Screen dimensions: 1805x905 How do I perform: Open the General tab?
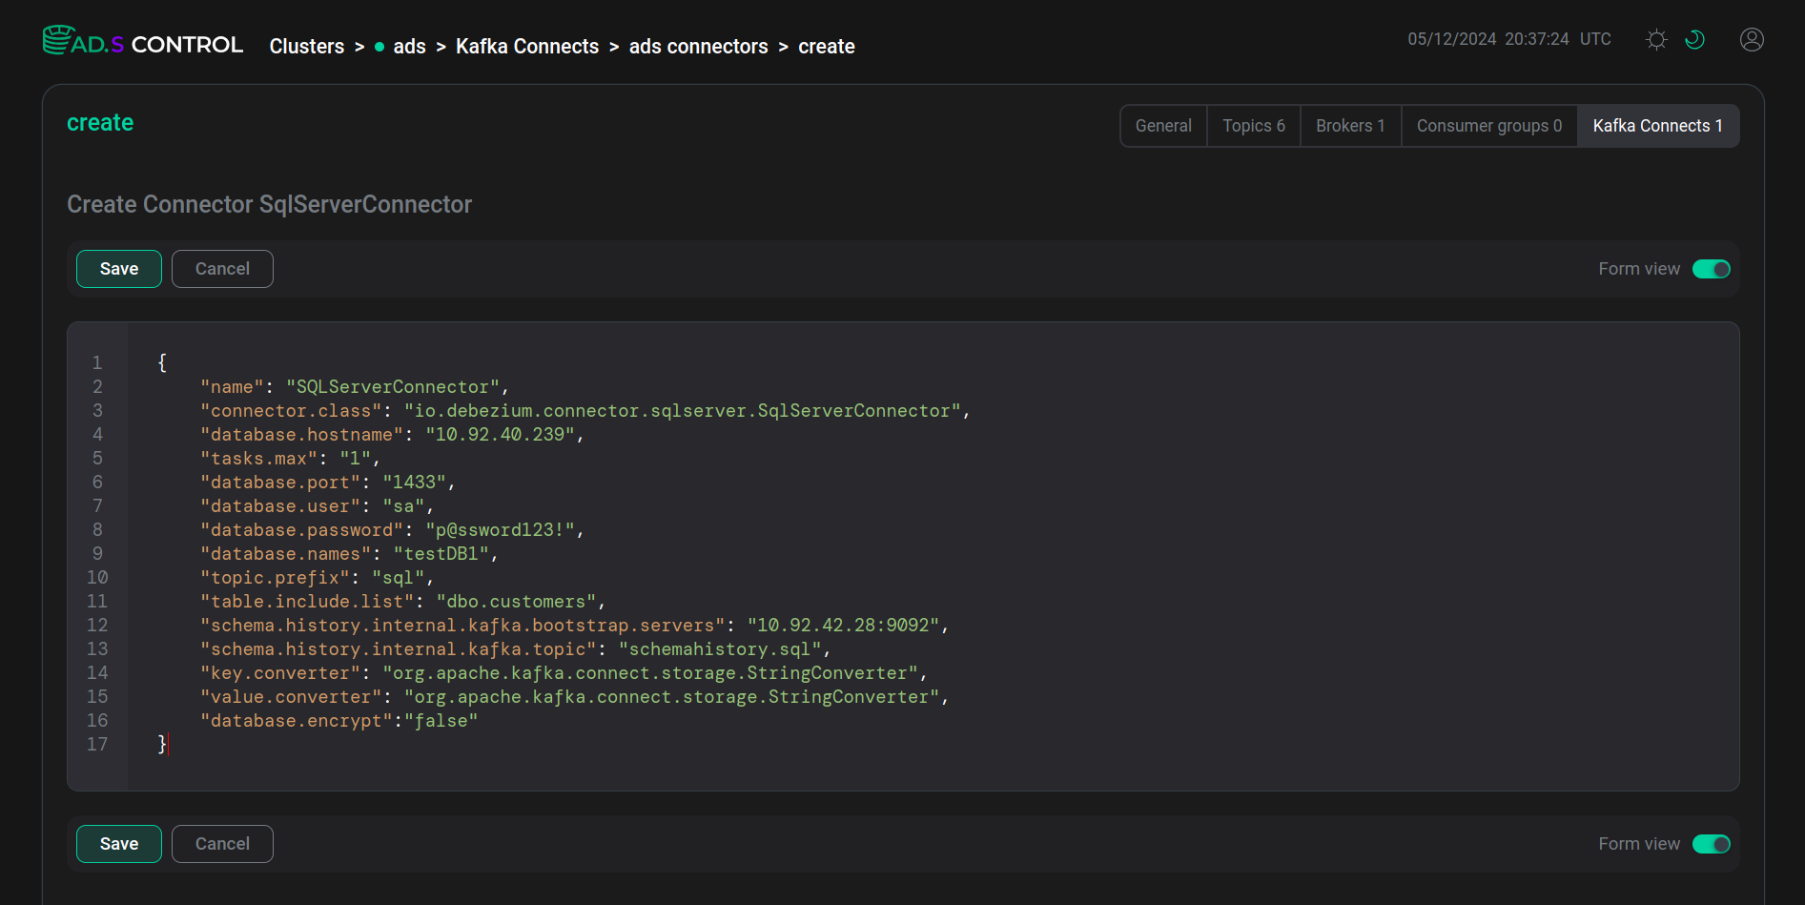pyautogui.click(x=1163, y=126)
